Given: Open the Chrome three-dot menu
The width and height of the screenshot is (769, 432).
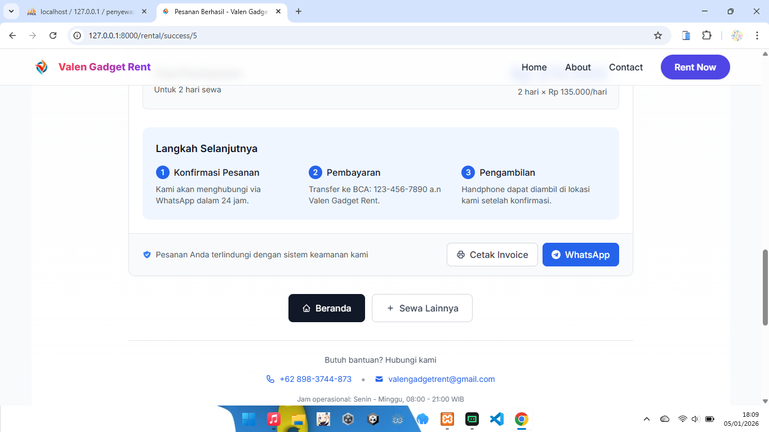Looking at the screenshot, I should tap(757, 35).
